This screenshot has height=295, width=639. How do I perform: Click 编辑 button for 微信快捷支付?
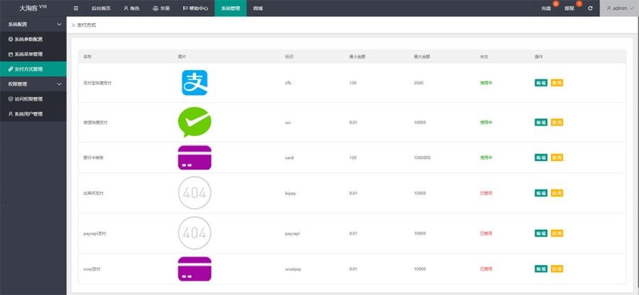[x=541, y=122]
